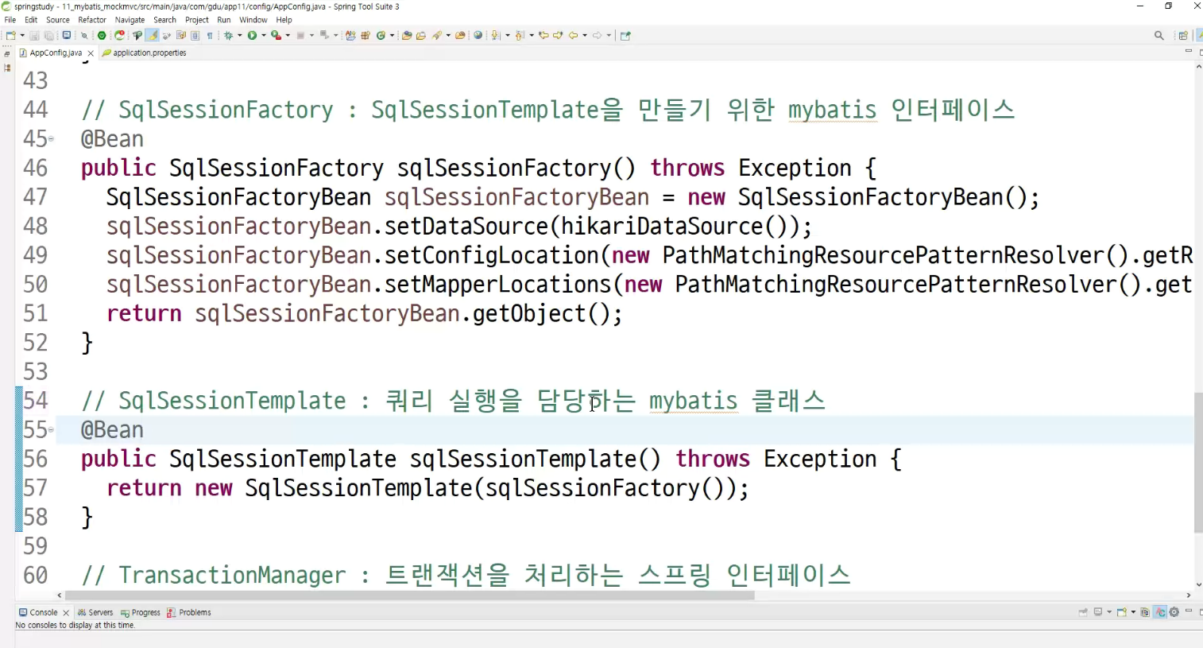
Task: Switch to the Problems view tab
Action: tap(189, 612)
